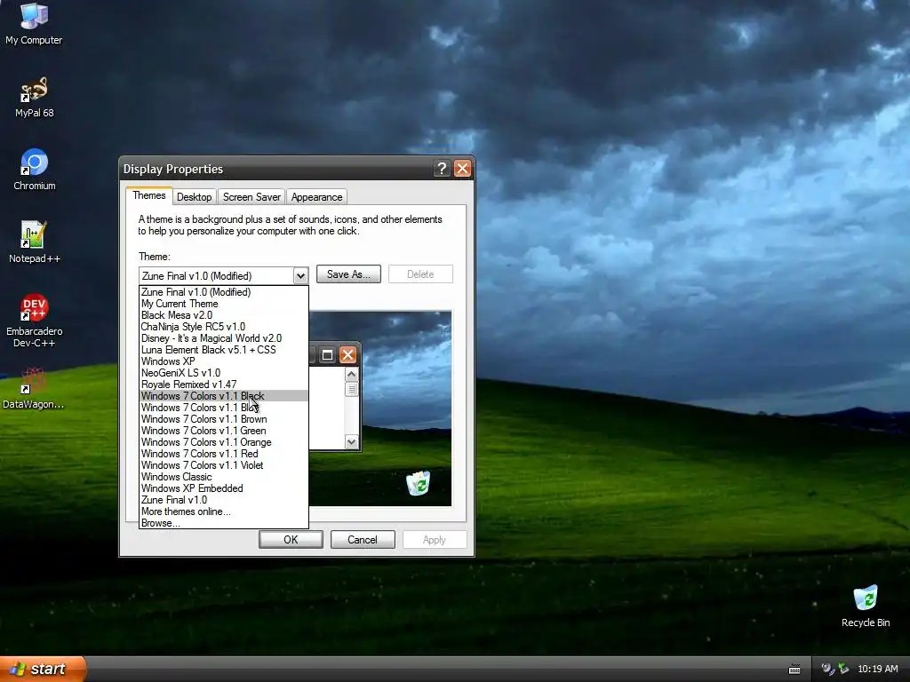
Task: Click the Apply button
Action: pos(434,540)
